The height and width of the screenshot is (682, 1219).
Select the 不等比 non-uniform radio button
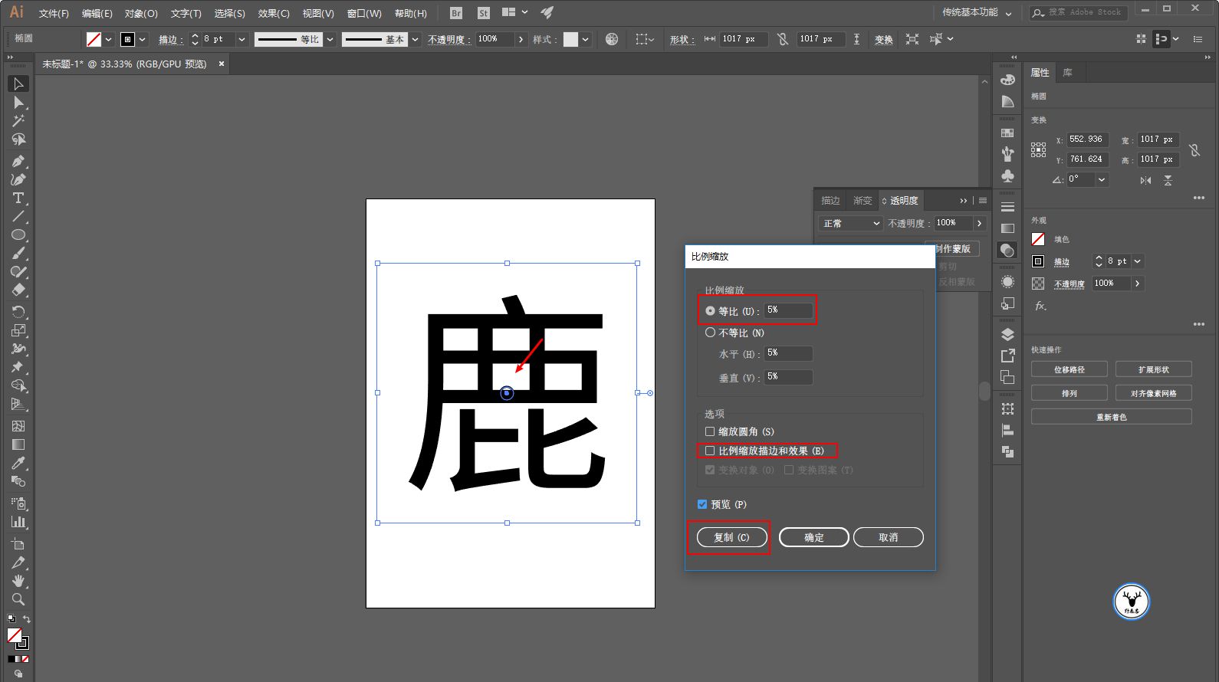click(x=710, y=333)
